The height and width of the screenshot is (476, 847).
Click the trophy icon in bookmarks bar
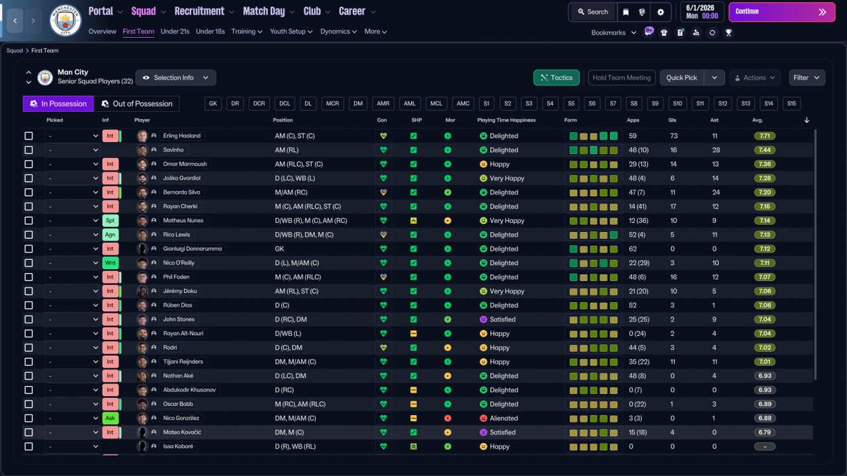tap(729, 32)
